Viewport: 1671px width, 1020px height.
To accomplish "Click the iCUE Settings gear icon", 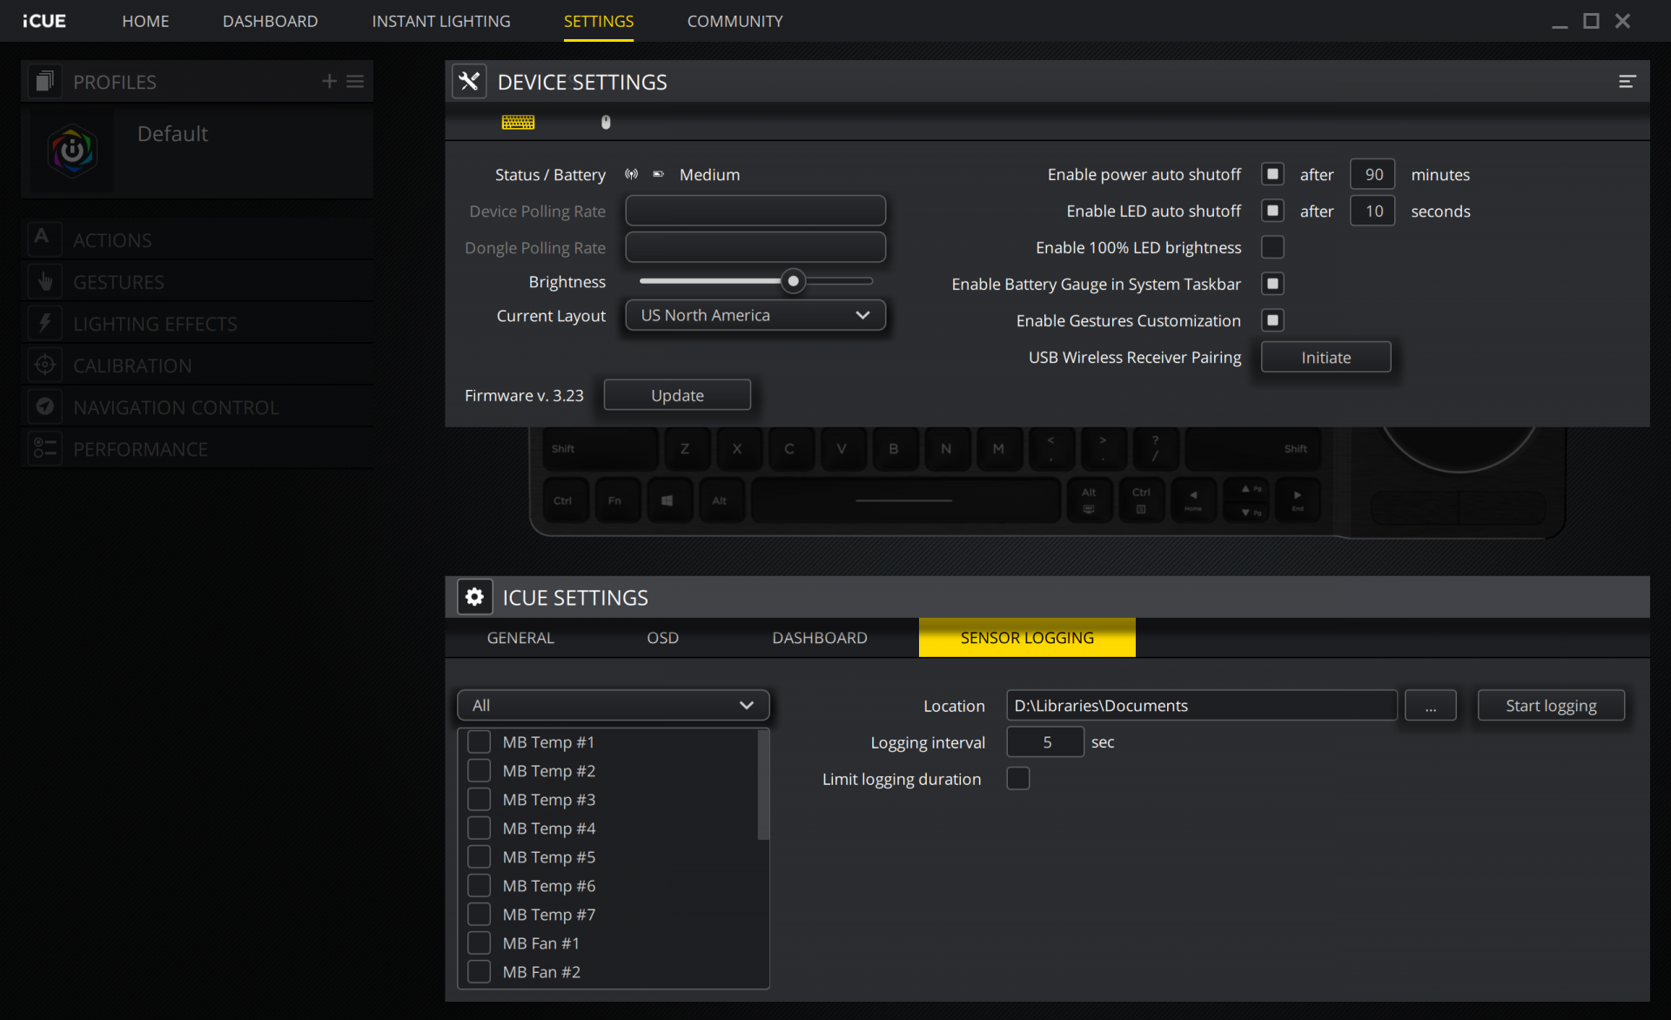I will point(474,597).
